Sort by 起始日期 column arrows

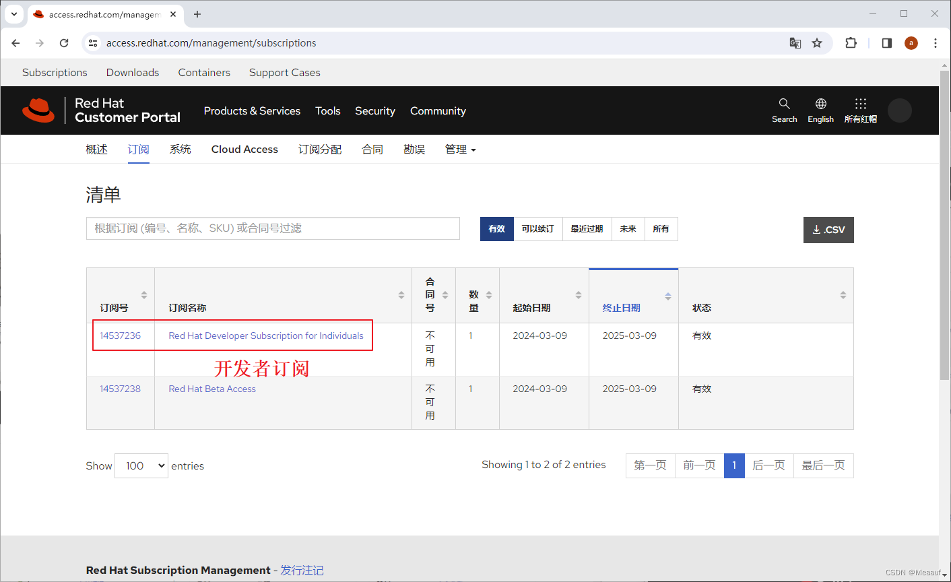pyautogui.click(x=579, y=295)
